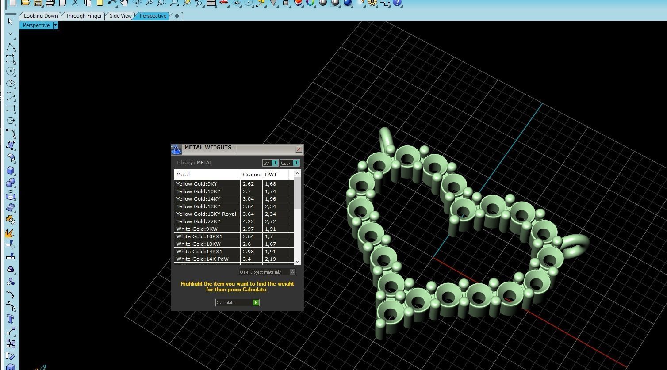Select the Polygon tool
The image size is (667, 370).
tap(11, 121)
